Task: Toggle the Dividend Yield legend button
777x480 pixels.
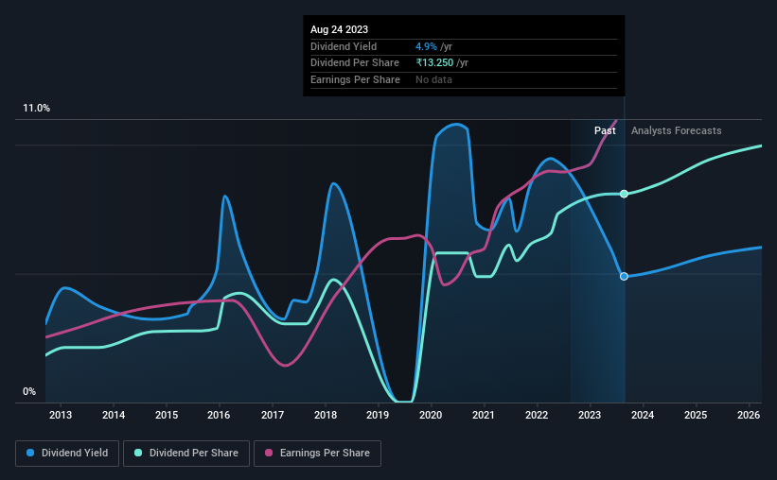Action: [x=67, y=454]
